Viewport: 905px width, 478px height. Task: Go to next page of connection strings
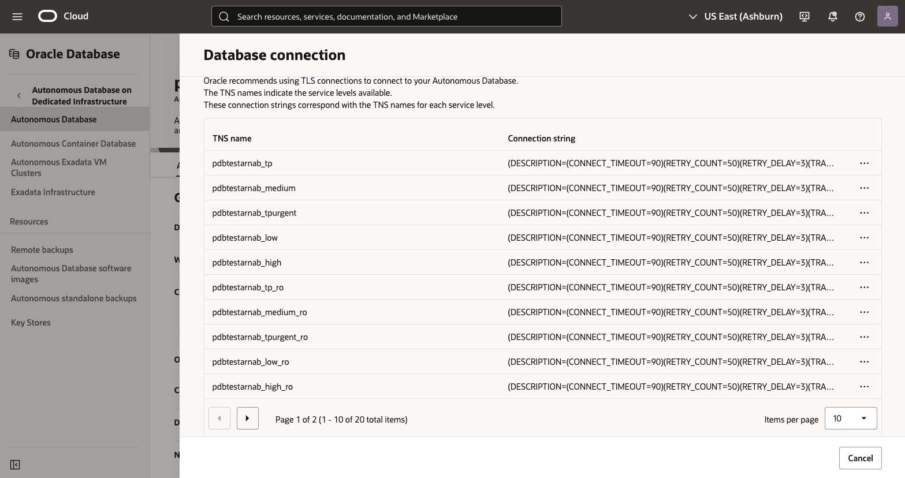[x=247, y=418]
